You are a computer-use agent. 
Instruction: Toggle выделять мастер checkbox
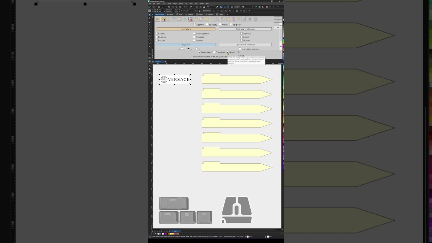[240, 49]
